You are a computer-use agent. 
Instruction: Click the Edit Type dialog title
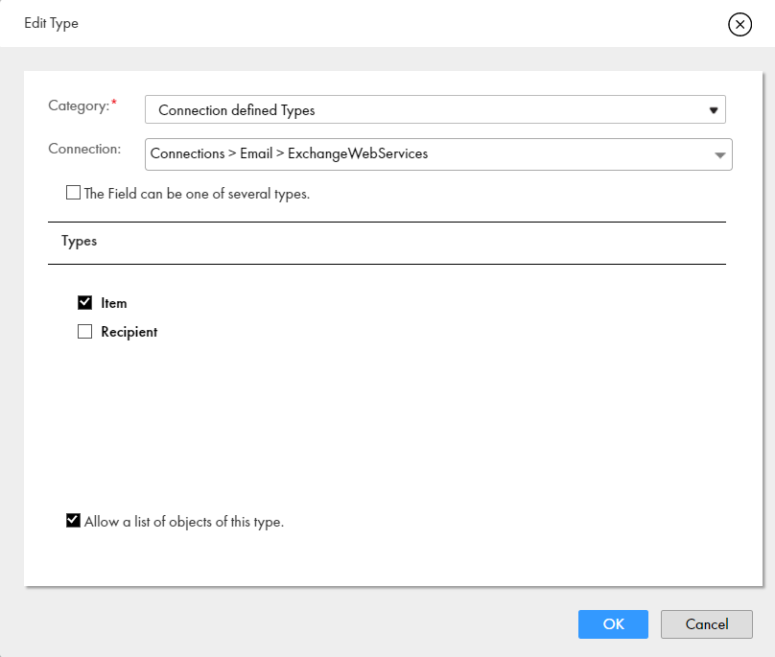[x=52, y=23]
